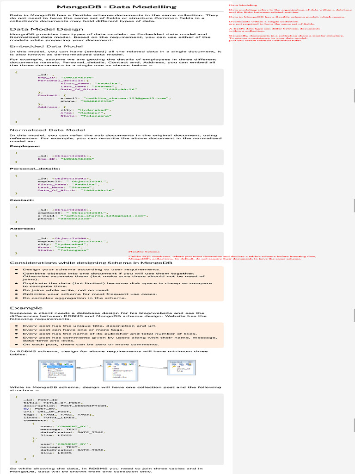Click the topmost scrollbar marker on right edge
Viewport: 355px width, 474px height.
[x=354, y=95]
